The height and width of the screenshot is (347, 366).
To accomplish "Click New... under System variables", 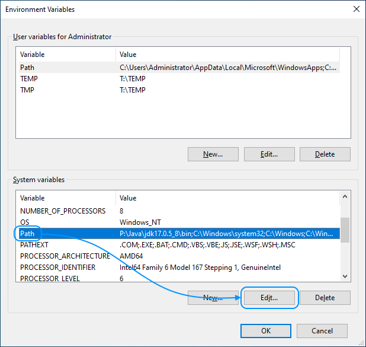I will pyautogui.click(x=213, y=298).
